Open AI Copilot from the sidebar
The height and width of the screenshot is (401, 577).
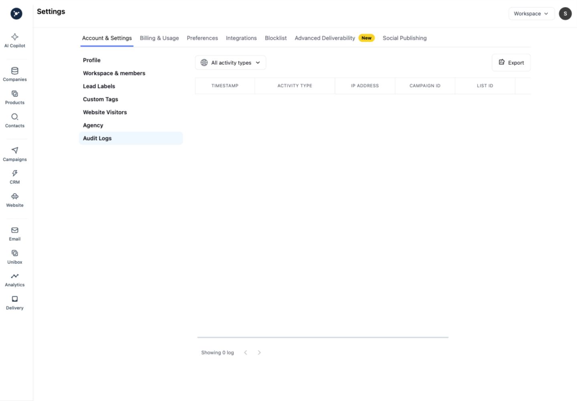pyautogui.click(x=15, y=41)
